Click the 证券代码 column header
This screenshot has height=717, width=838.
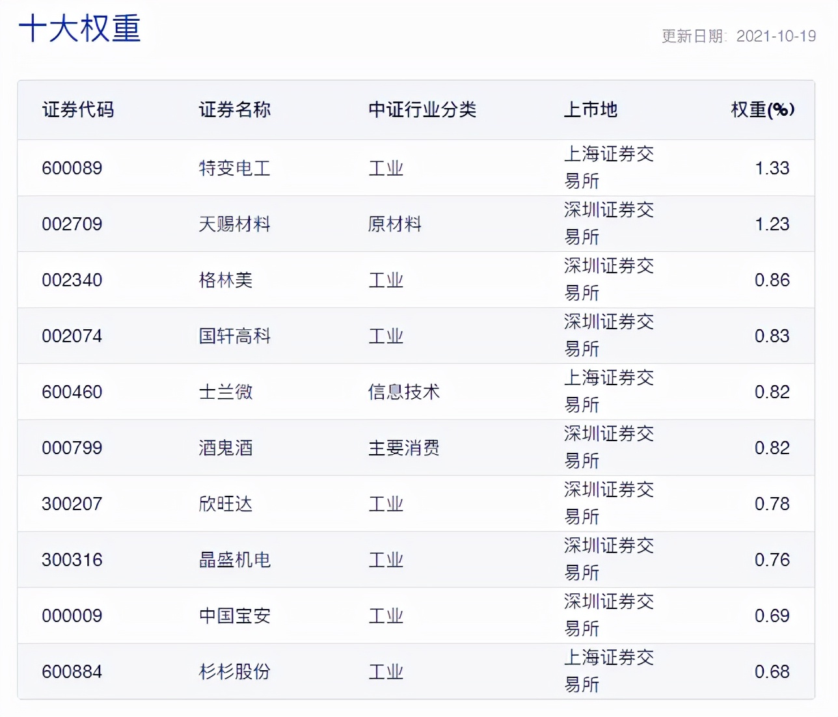click(x=78, y=110)
